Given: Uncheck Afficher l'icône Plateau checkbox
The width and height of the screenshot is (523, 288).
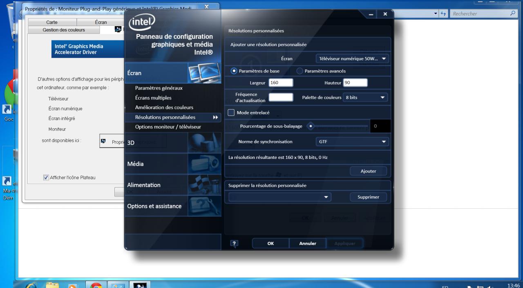Looking at the screenshot, I should pyautogui.click(x=46, y=177).
